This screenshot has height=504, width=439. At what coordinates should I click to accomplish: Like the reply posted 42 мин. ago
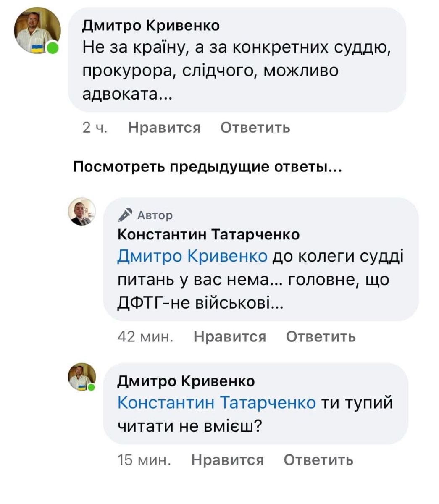click(x=230, y=336)
